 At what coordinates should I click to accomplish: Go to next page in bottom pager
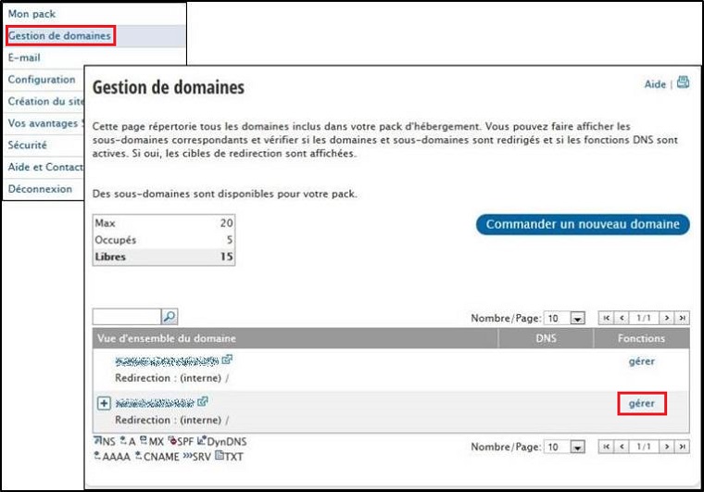pos(667,447)
